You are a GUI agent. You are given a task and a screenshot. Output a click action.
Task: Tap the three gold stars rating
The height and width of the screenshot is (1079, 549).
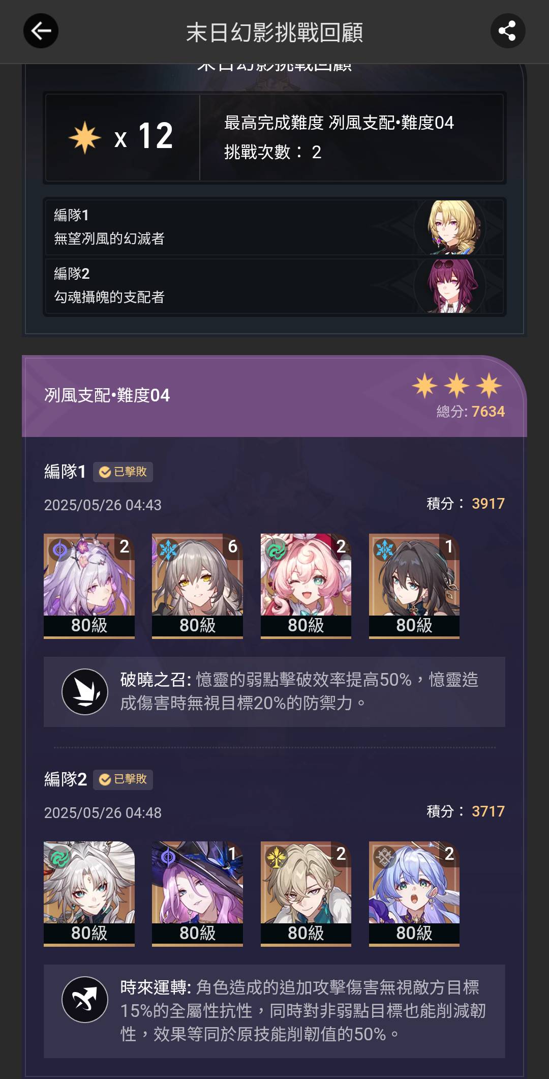click(456, 385)
